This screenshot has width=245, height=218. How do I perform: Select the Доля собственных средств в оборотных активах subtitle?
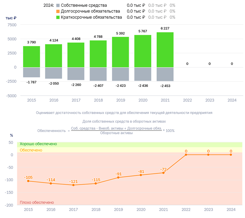124,122
